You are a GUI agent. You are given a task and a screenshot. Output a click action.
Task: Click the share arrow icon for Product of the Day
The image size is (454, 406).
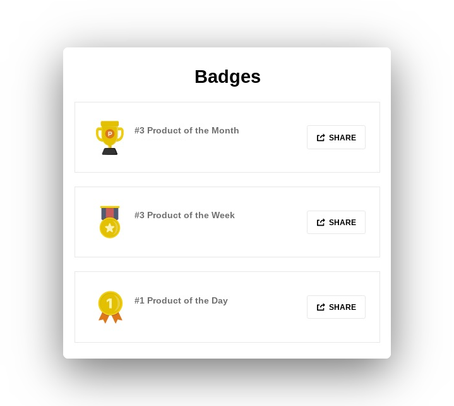click(321, 307)
